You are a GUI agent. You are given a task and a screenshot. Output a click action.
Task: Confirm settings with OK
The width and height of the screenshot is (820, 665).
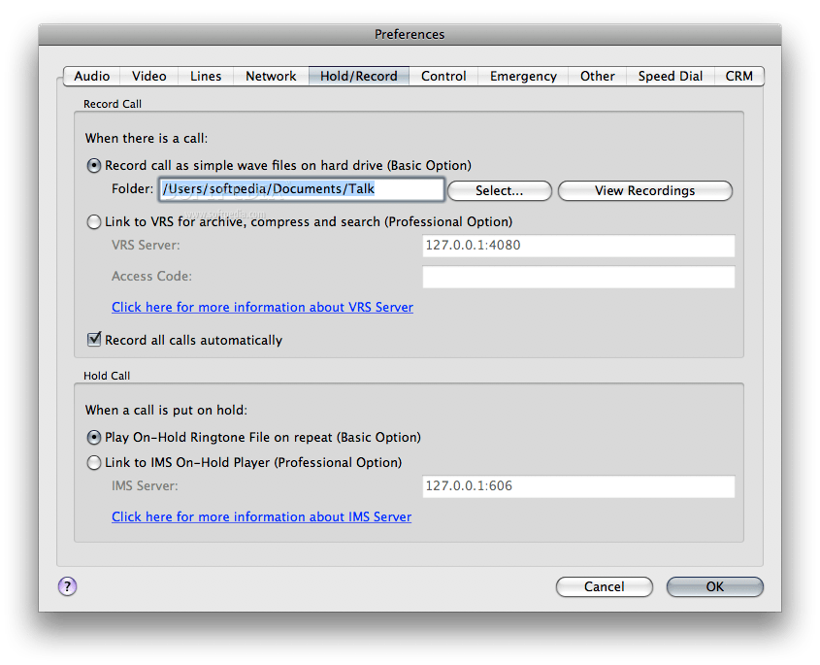[x=714, y=586]
